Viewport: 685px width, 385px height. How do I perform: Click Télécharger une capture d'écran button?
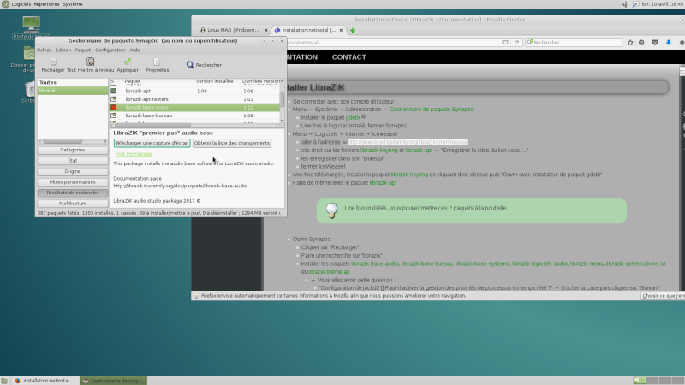point(152,143)
